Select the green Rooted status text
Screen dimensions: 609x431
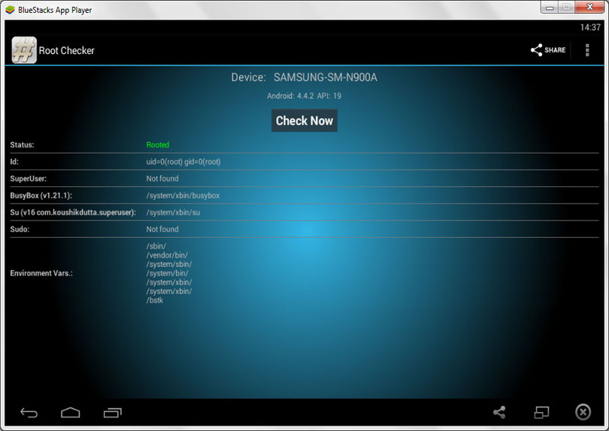pyautogui.click(x=158, y=144)
